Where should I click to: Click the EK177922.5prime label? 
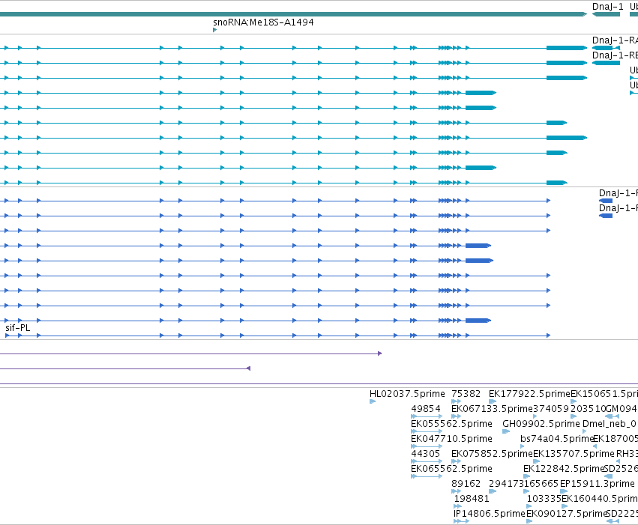[x=529, y=394]
